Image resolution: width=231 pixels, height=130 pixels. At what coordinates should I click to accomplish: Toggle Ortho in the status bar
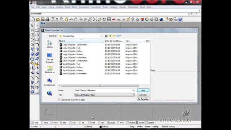[x=140, y=127]
